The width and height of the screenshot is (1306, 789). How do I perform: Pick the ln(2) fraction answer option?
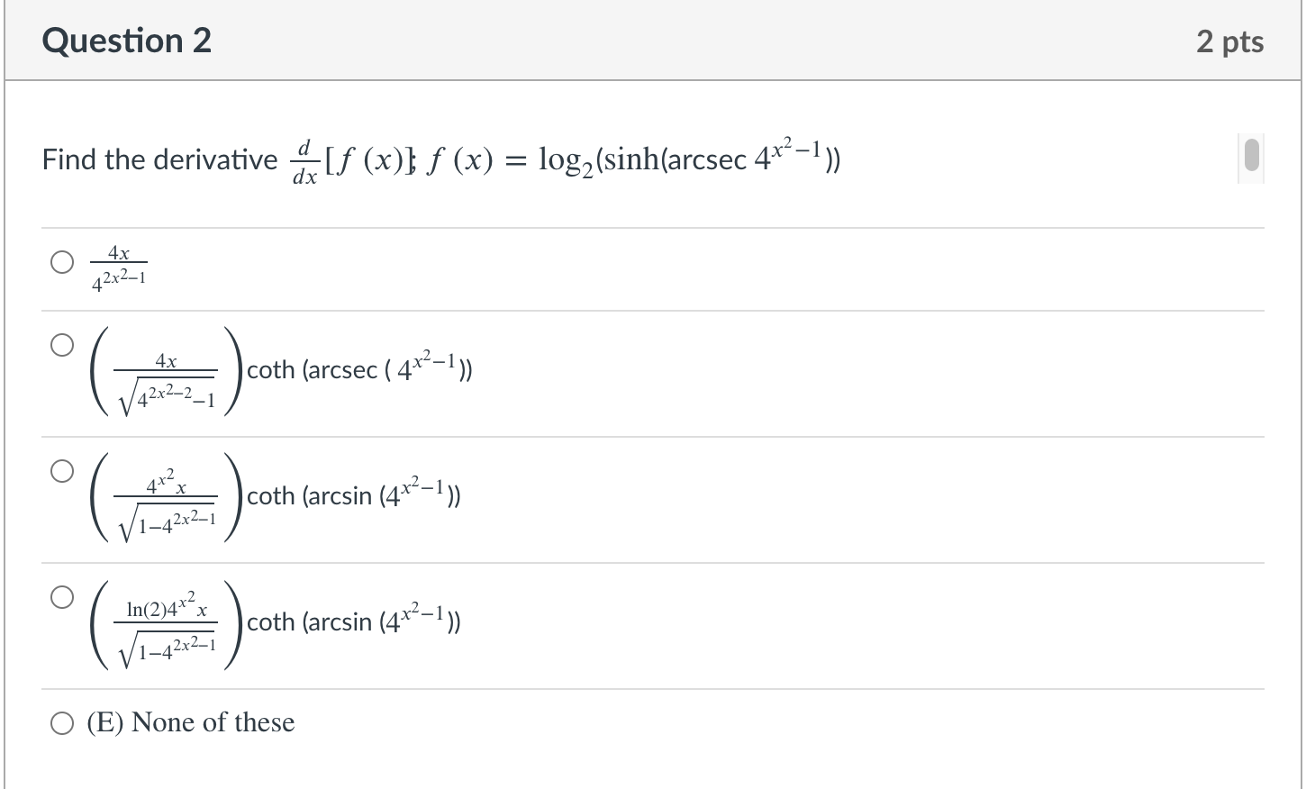click(x=62, y=595)
